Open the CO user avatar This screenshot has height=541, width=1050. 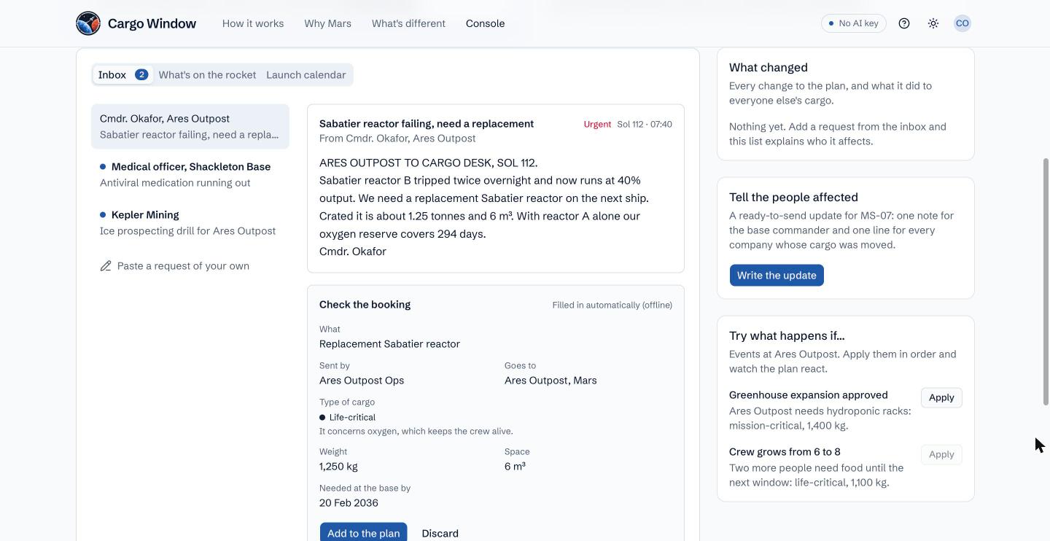click(x=962, y=23)
